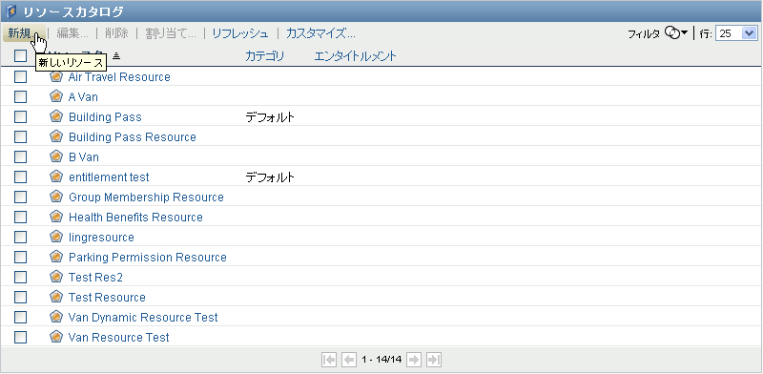The height and width of the screenshot is (374, 763).
Task: Toggle the select-all checkbox in header
Action: click(x=20, y=56)
